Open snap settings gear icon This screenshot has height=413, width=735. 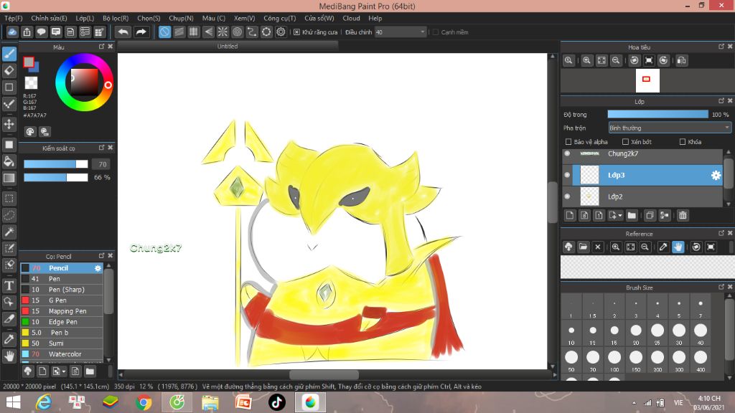(281, 32)
